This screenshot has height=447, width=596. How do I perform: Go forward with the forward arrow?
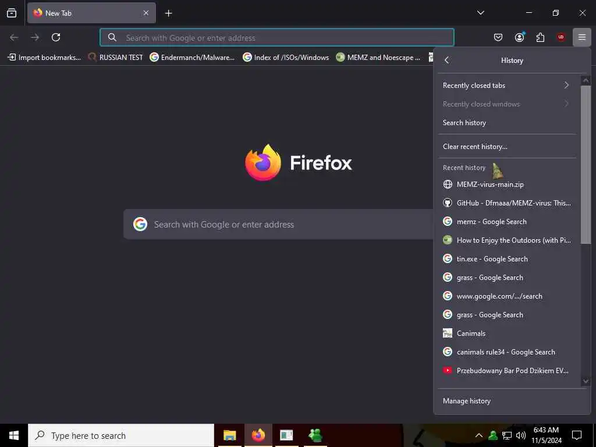35,37
